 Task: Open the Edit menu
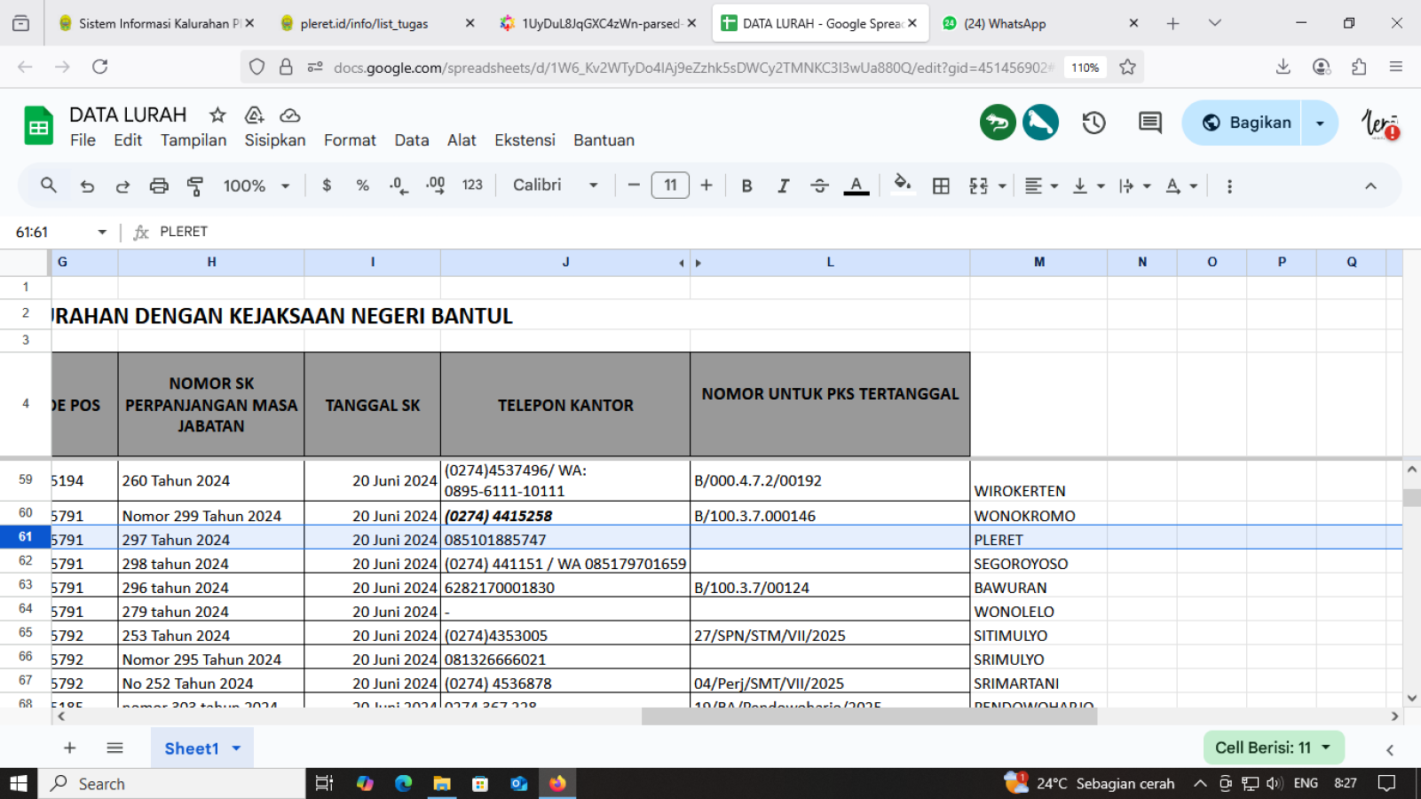point(128,140)
